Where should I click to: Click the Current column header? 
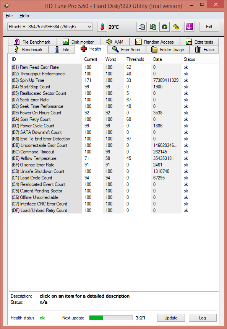[x=92, y=59]
